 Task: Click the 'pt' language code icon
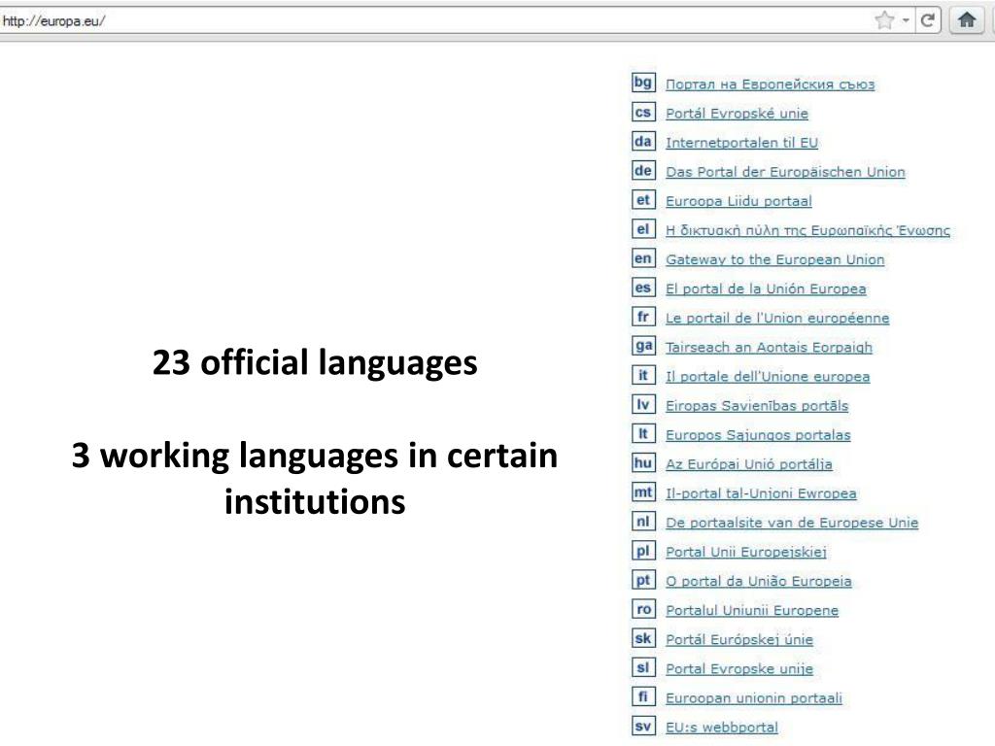tap(643, 579)
